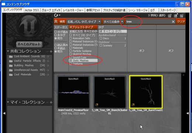Click the right-pointing arrow at window's right edge

tap(188, 113)
